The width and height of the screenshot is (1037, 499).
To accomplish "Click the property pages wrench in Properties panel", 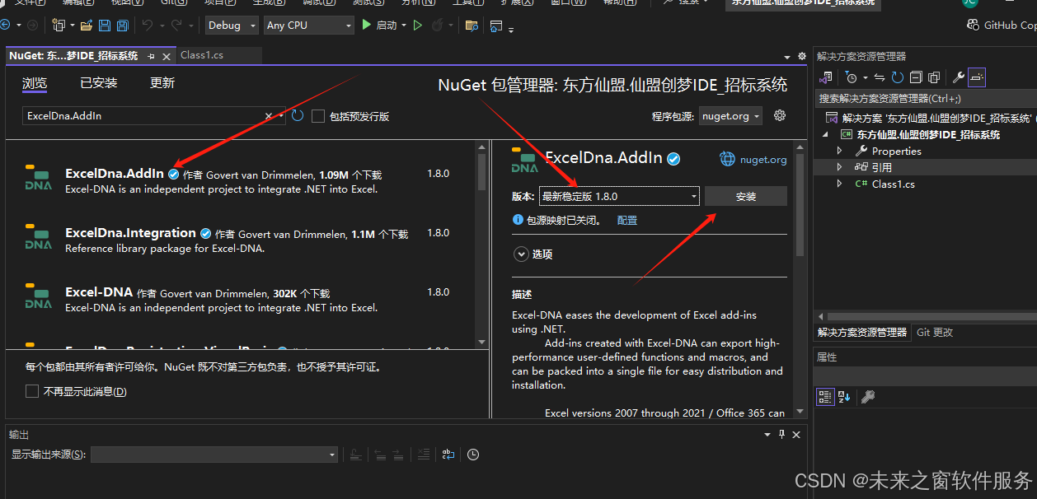I will click(867, 397).
